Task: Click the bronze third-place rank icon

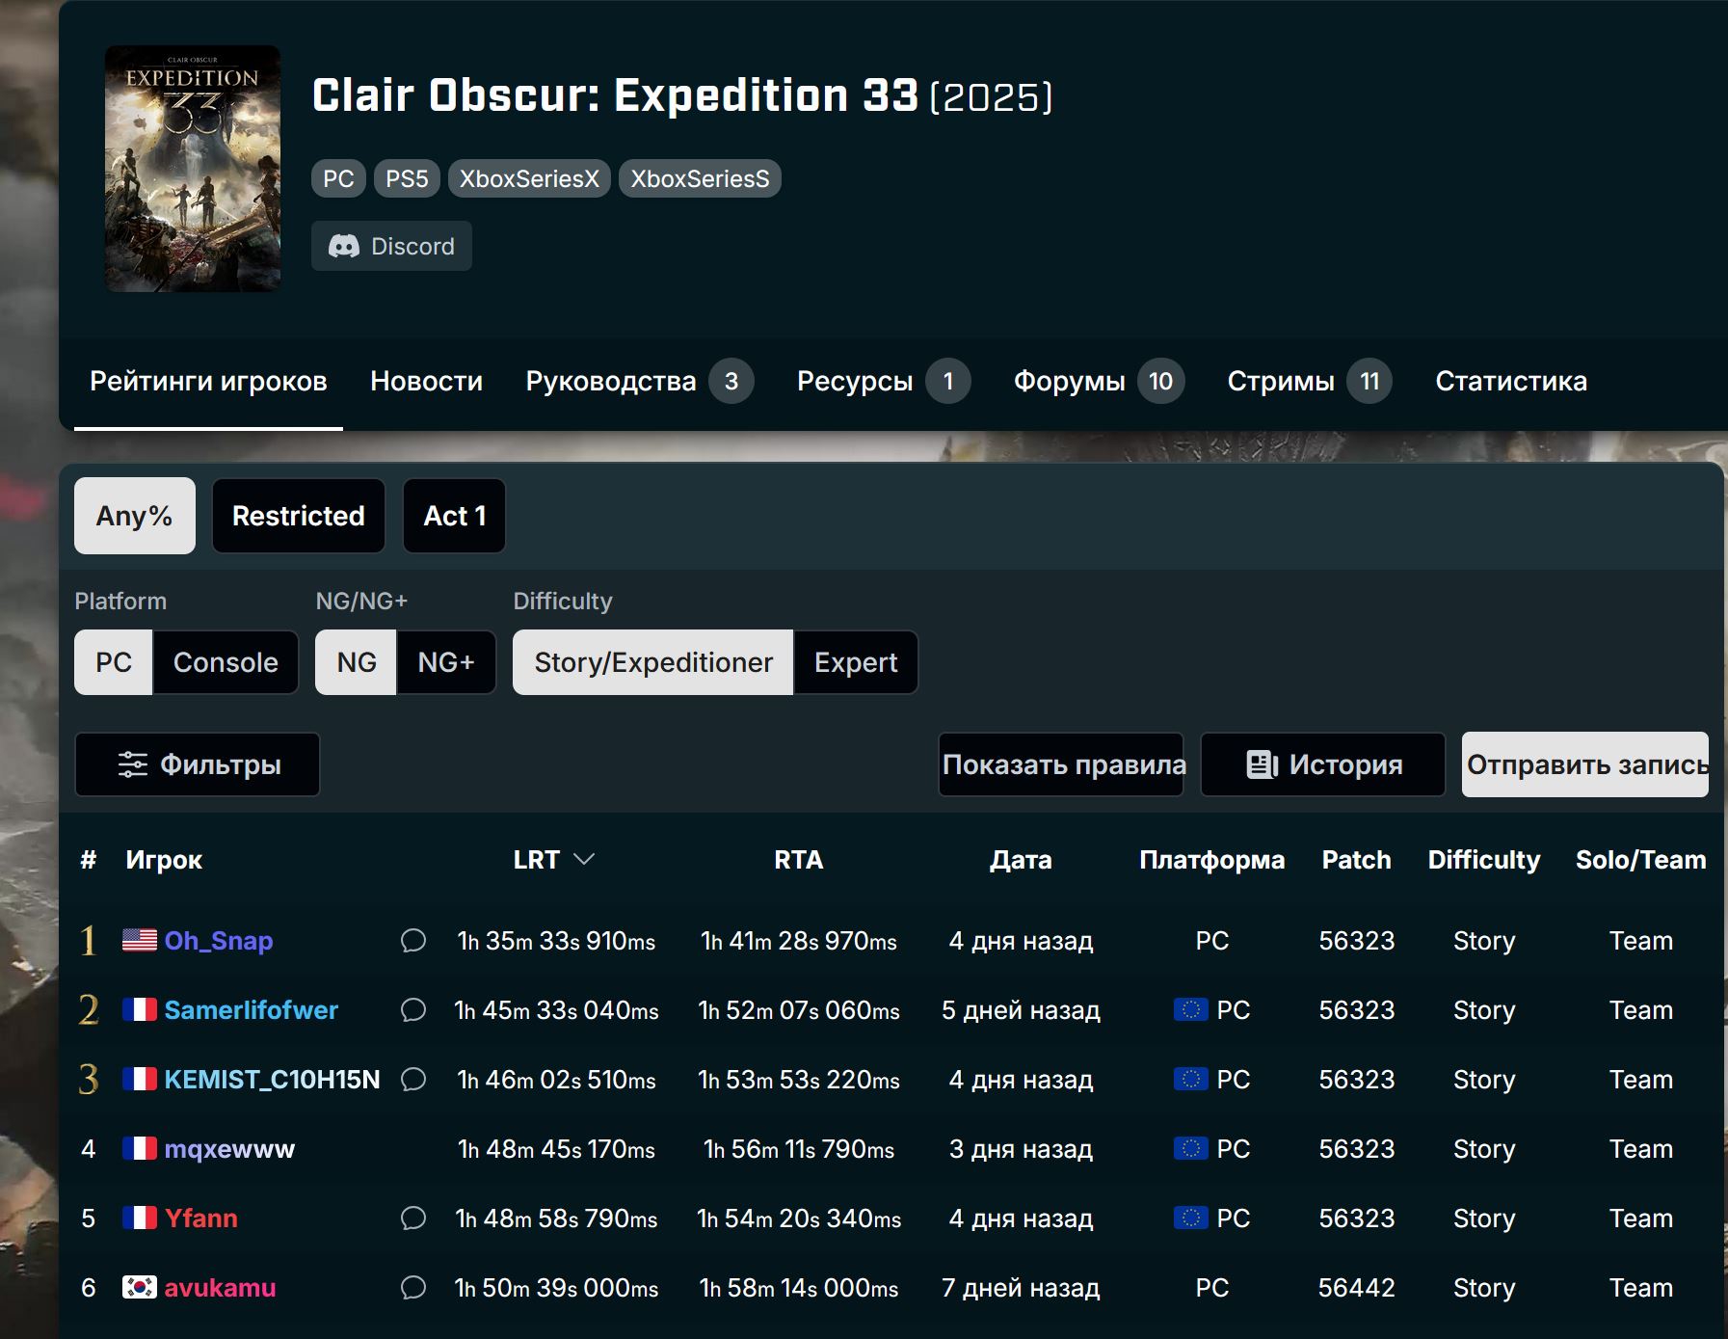Action: point(89,1079)
